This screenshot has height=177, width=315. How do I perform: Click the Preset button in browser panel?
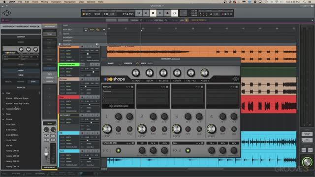[21, 70]
